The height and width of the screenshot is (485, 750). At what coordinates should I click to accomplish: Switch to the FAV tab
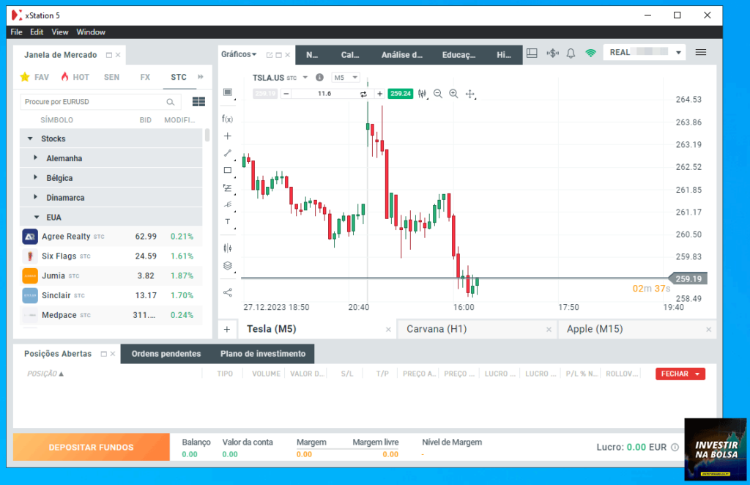[35, 77]
